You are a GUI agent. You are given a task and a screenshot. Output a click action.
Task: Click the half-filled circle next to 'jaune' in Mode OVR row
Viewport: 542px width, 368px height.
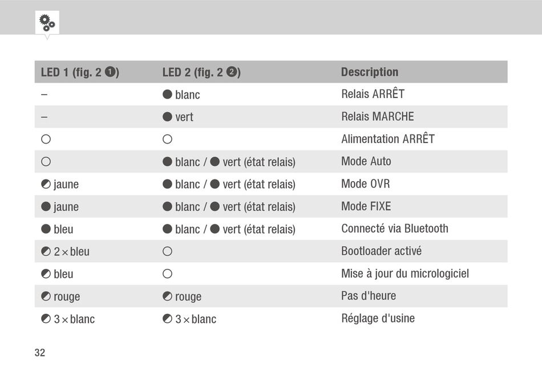click(x=46, y=184)
